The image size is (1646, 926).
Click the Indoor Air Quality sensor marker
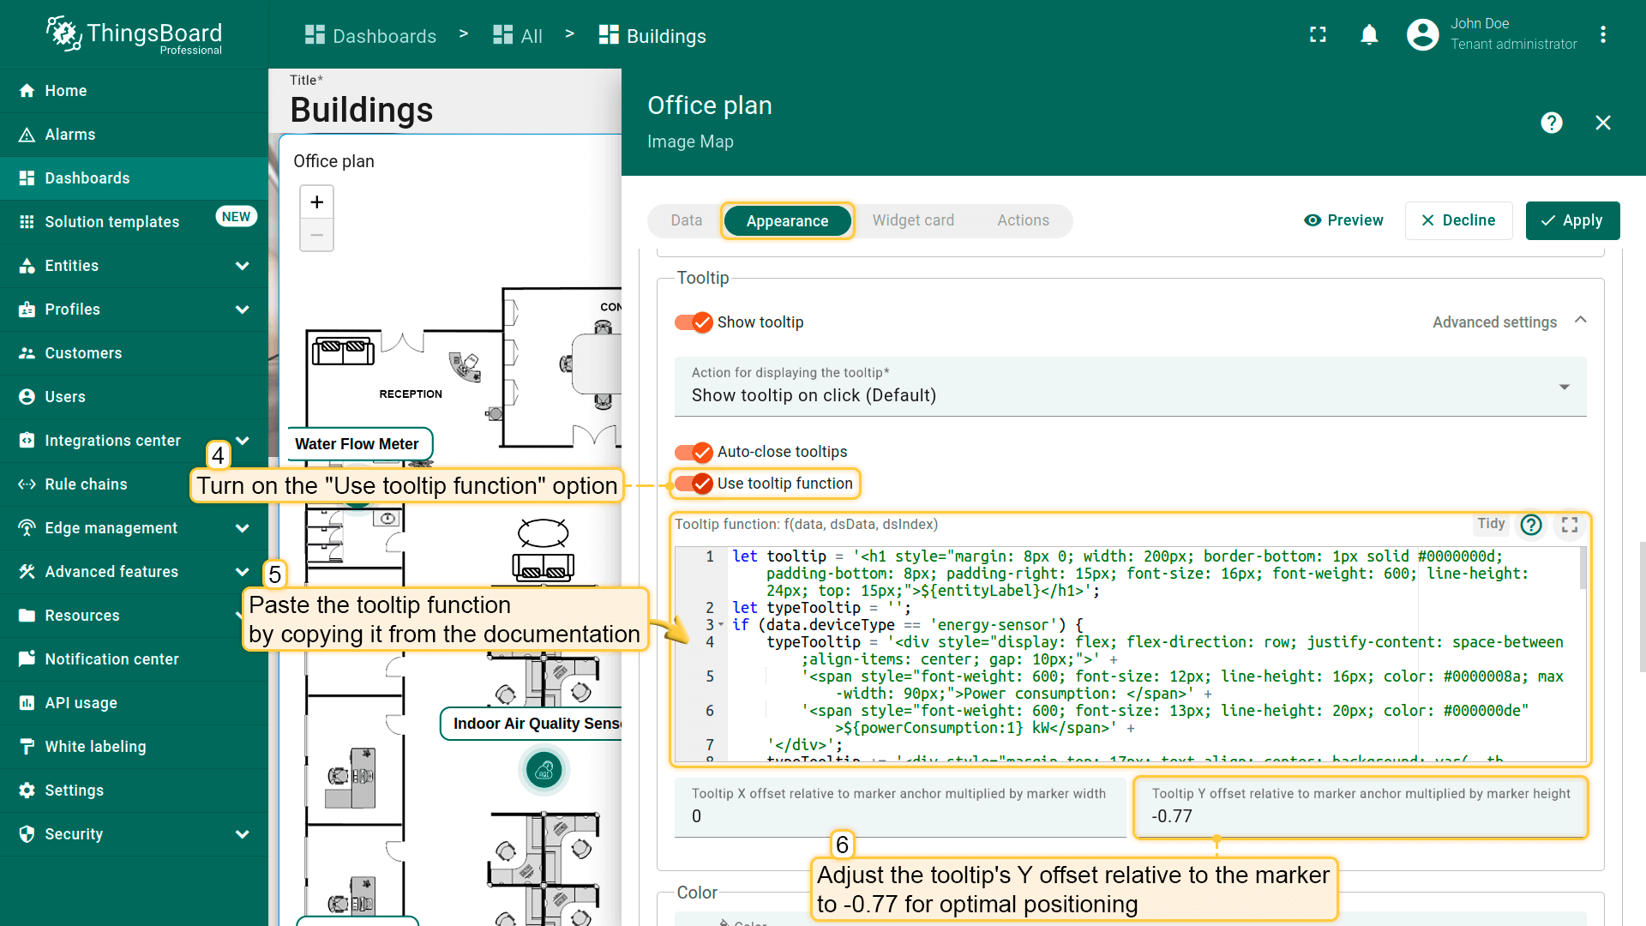click(x=544, y=771)
